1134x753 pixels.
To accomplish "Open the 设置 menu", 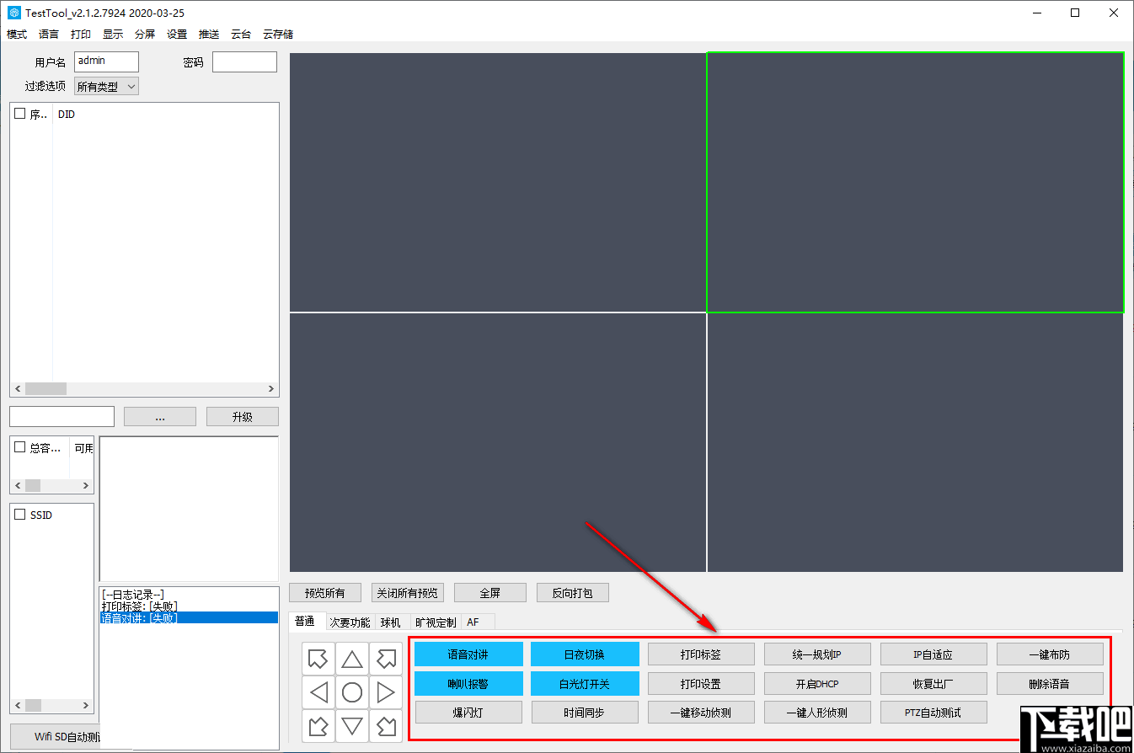I will pyautogui.click(x=176, y=34).
